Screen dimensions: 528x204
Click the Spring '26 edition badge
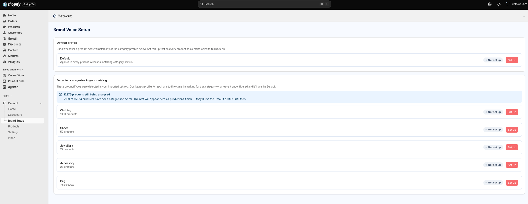click(29, 4)
